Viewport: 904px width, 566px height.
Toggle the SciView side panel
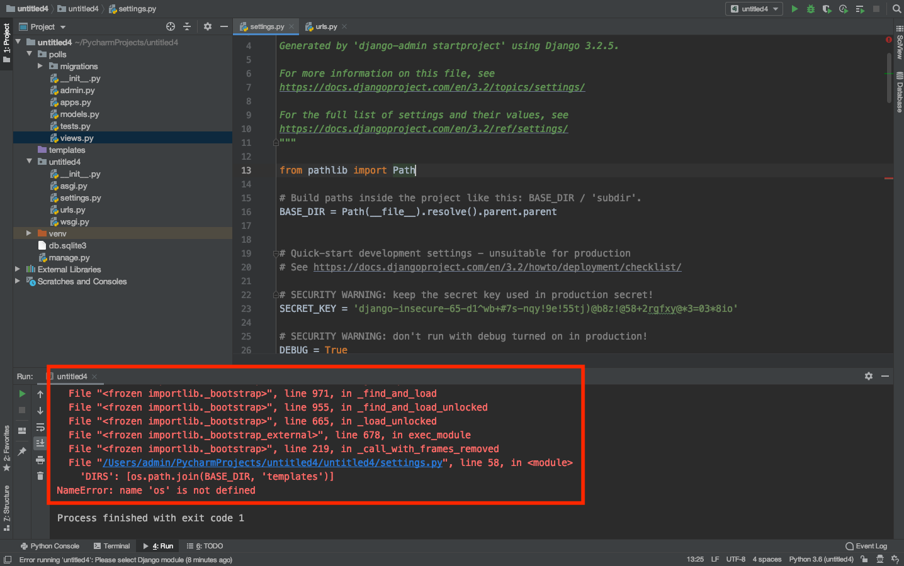[899, 42]
